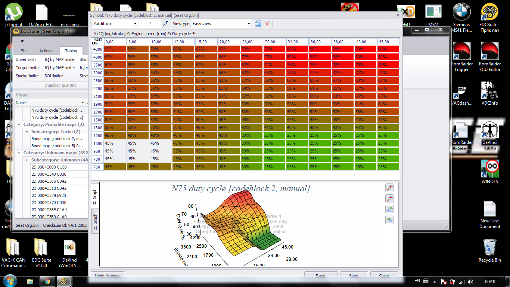Click the execute operation lightning icon

click(x=165, y=24)
